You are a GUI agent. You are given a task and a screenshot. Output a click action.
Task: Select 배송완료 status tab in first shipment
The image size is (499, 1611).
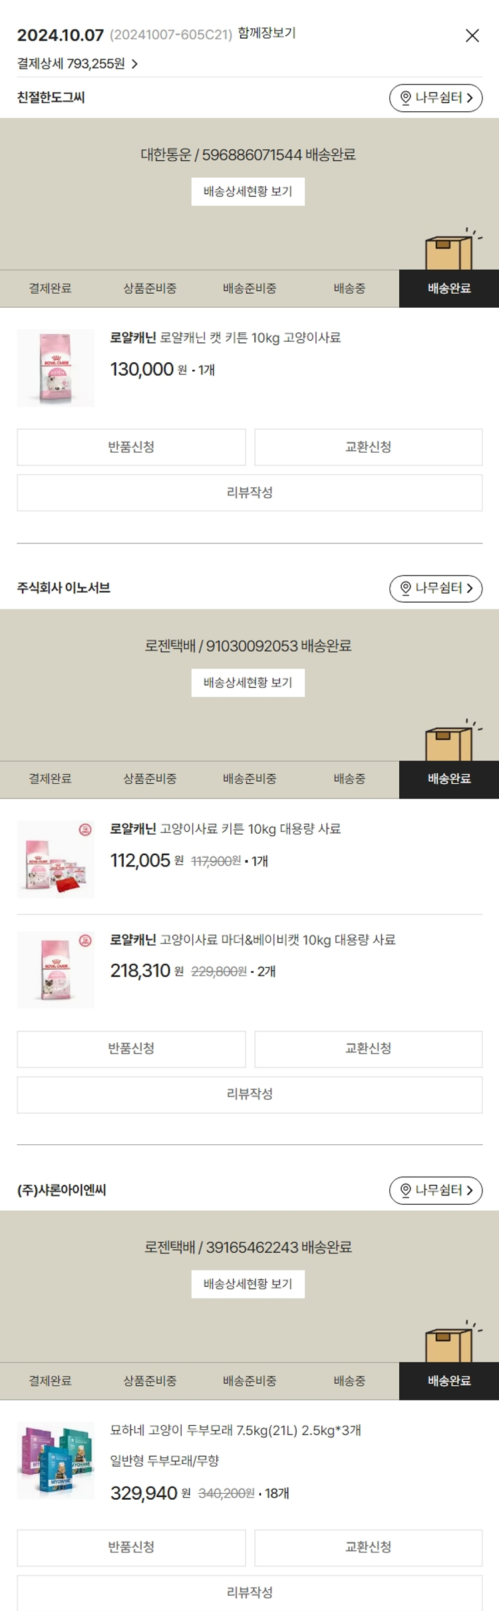tap(449, 288)
